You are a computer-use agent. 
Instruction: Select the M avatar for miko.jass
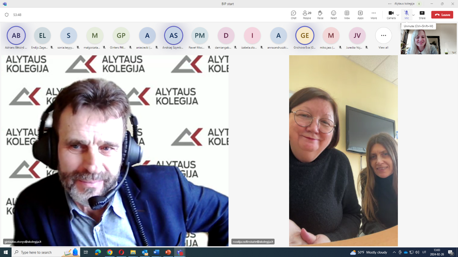[x=331, y=35]
